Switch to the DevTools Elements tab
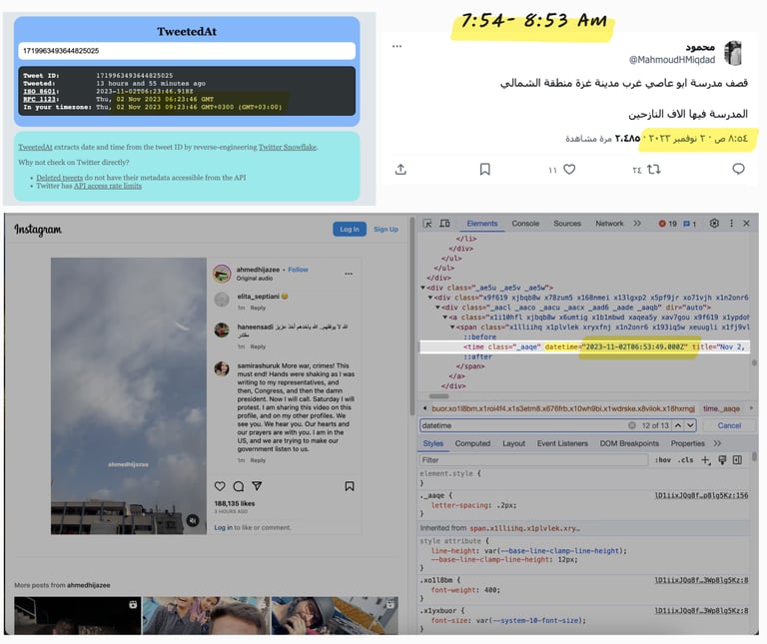Image resolution: width=767 pixels, height=644 pixels. (x=481, y=224)
